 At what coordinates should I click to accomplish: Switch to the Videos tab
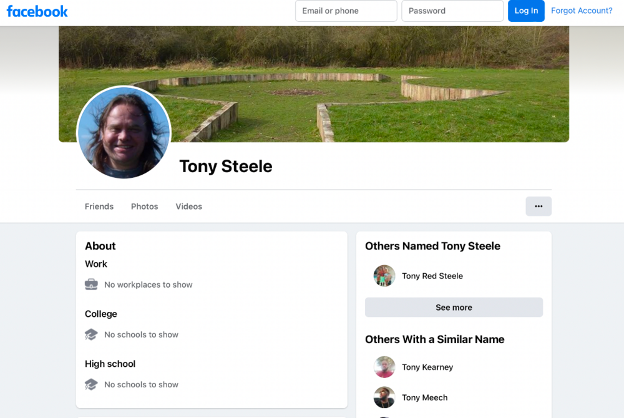pyautogui.click(x=189, y=207)
